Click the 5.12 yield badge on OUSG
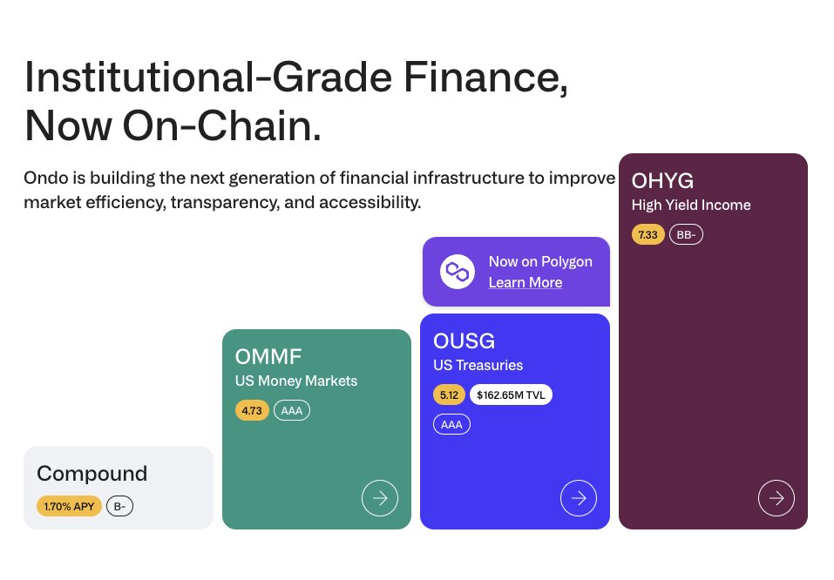 point(449,395)
